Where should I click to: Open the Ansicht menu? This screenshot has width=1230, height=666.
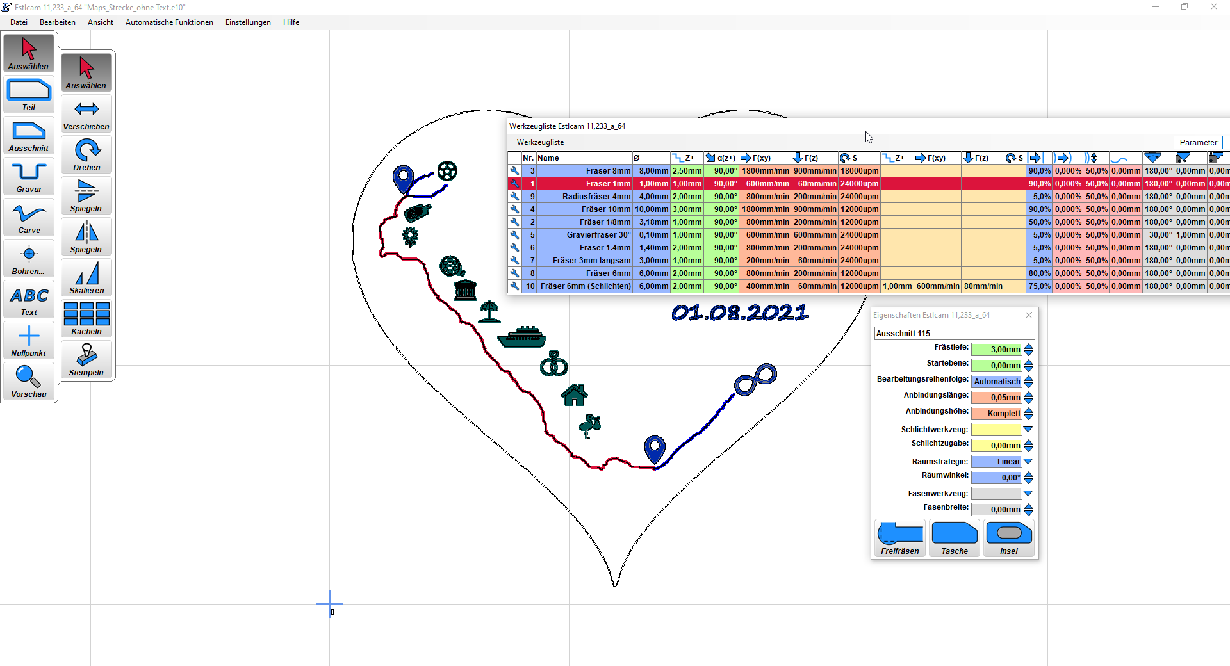coord(101,22)
